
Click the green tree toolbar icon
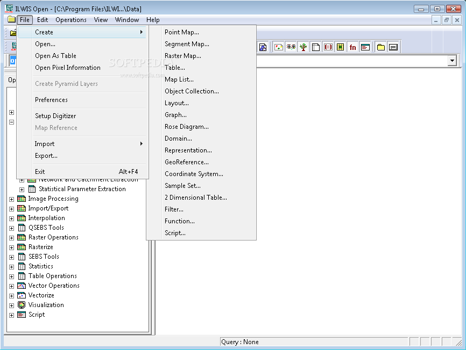click(303, 47)
